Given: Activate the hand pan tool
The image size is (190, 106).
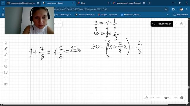Looking at the screenshot, I should point(146,98).
